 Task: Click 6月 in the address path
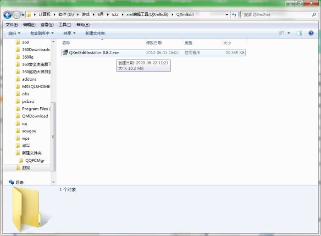pyautogui.click(x=100, y=14)
